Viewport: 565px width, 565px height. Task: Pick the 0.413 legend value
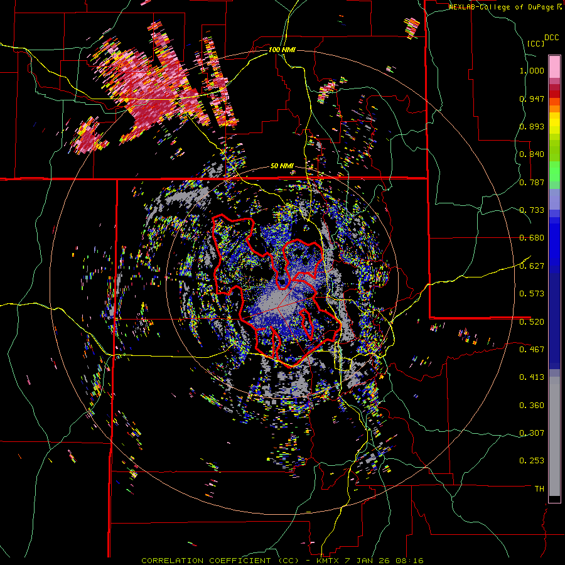coord(532,377)
